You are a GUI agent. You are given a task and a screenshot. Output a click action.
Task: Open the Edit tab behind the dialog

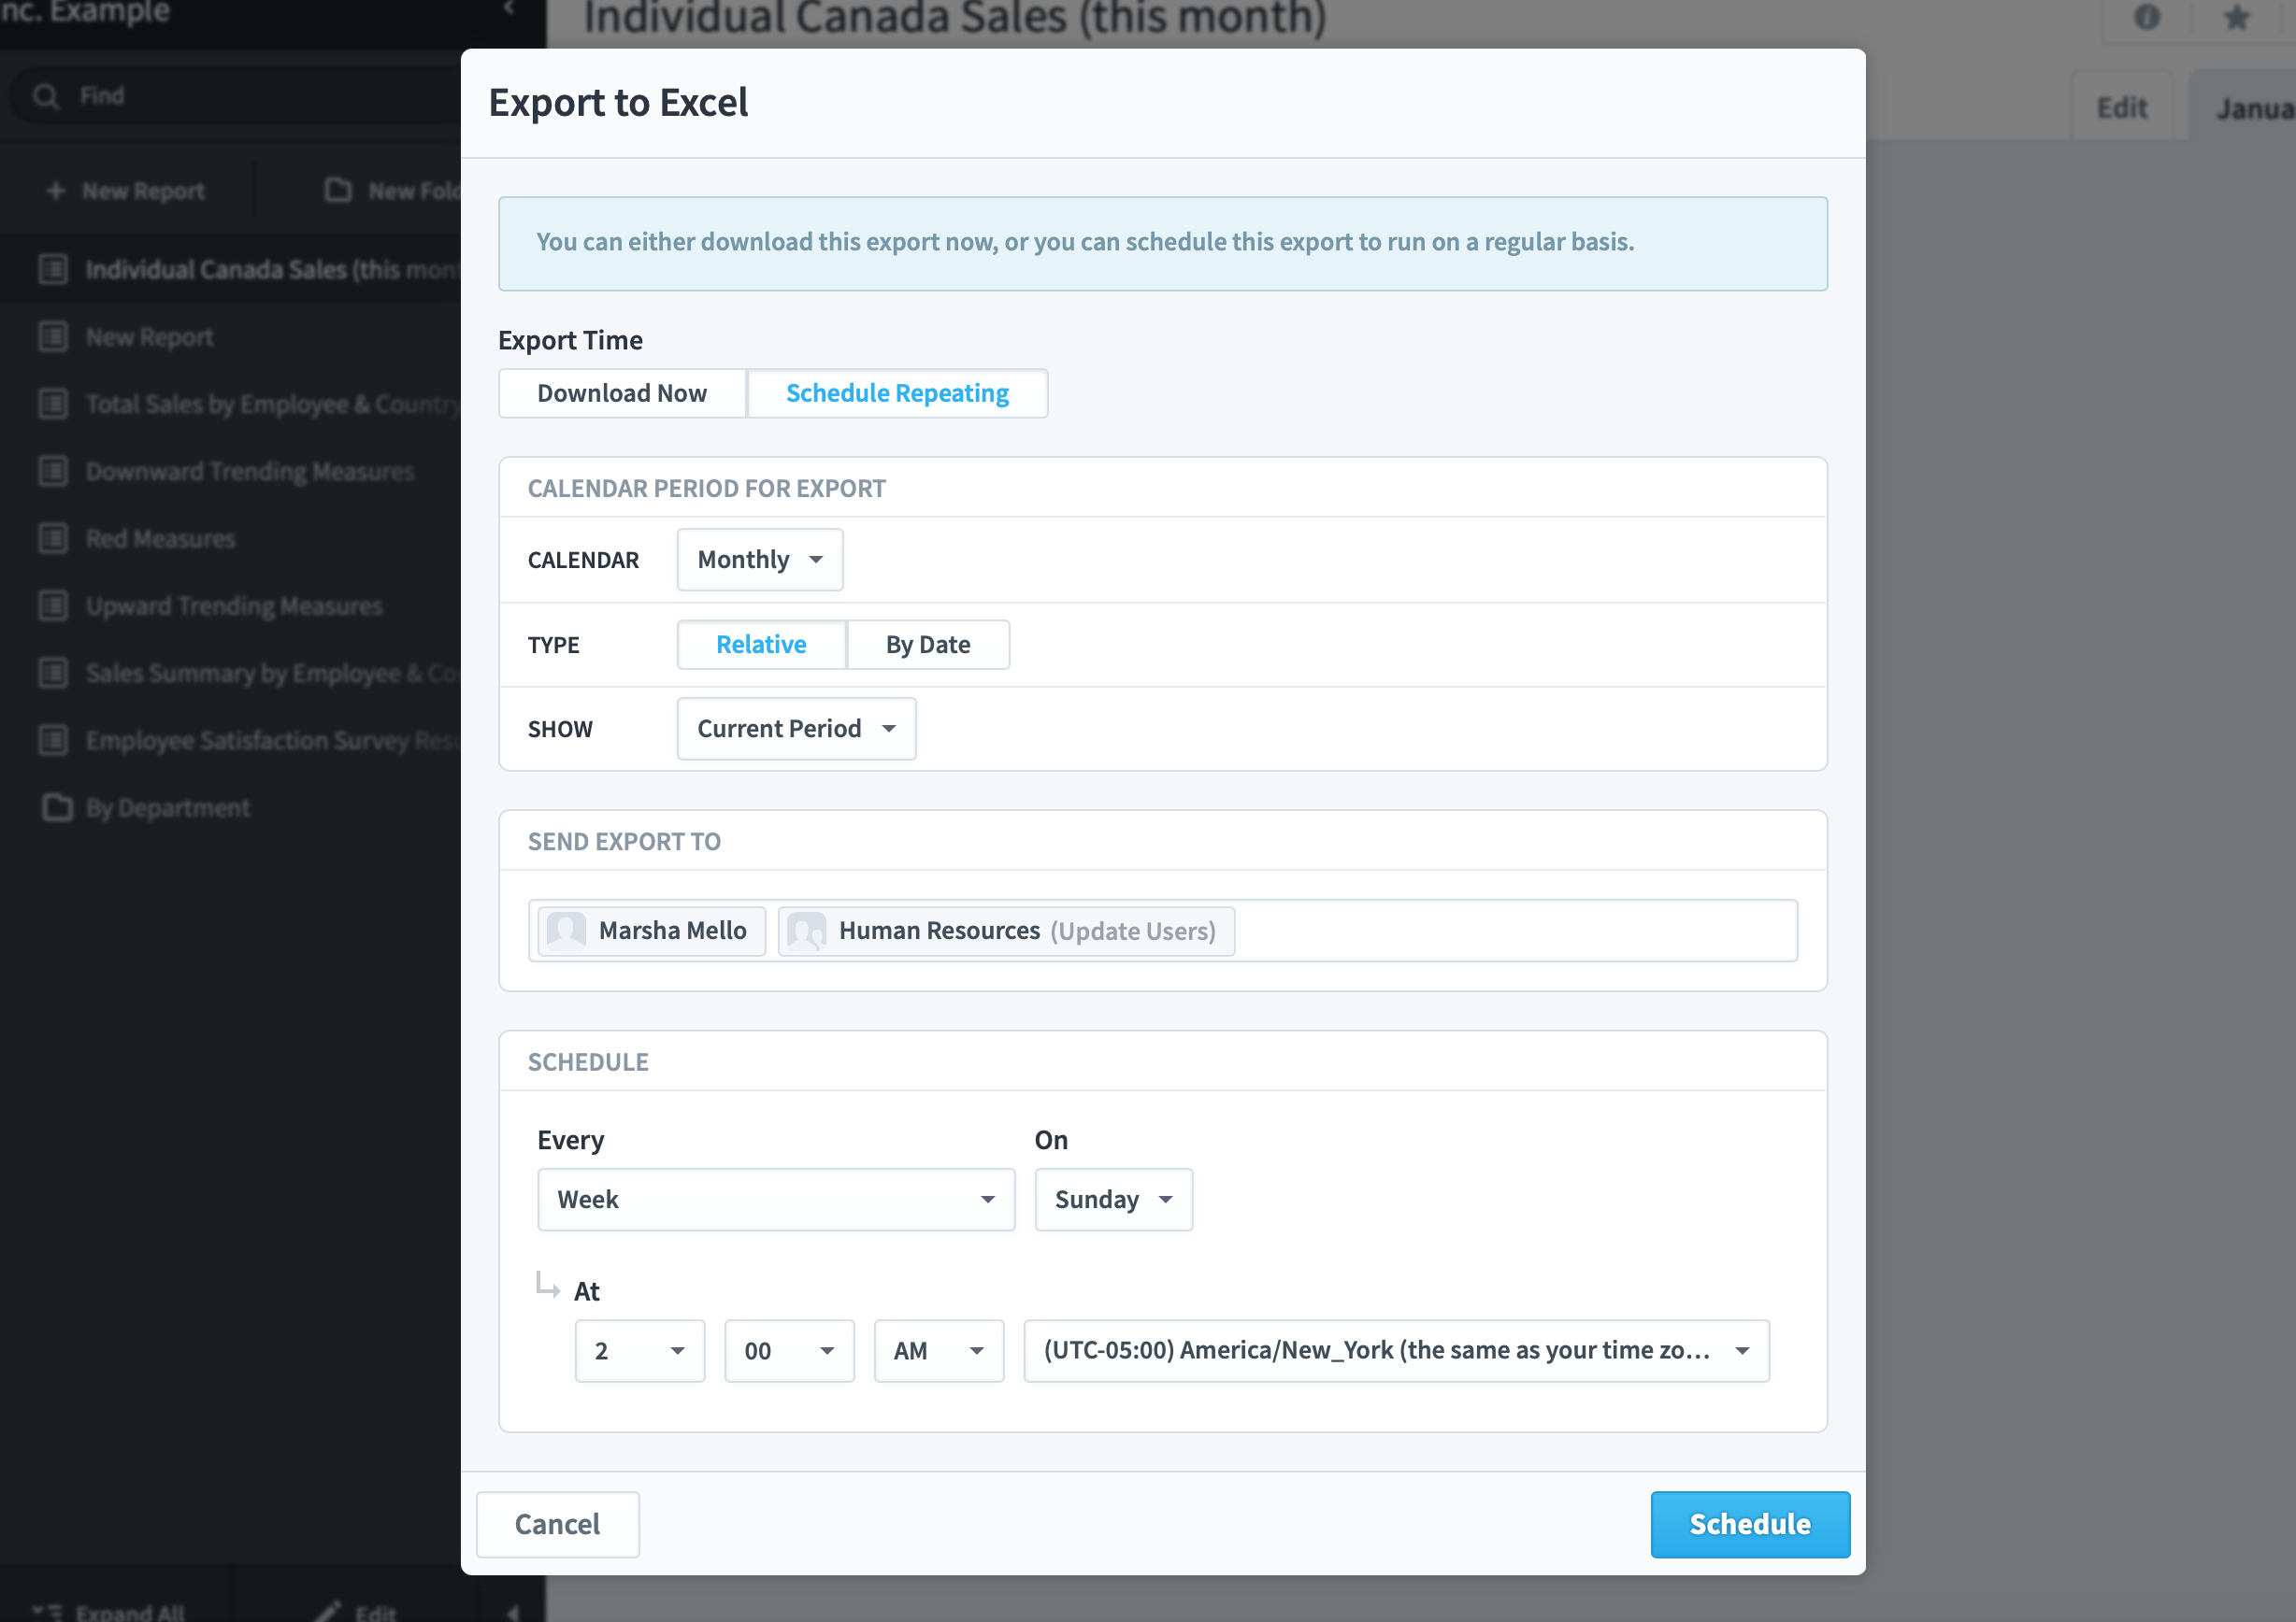point(2121,107)
